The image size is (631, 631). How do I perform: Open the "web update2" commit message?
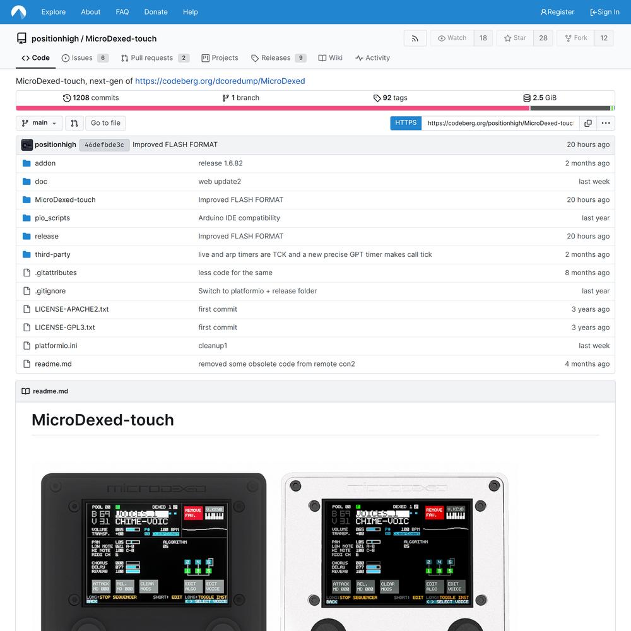[220, 182]
